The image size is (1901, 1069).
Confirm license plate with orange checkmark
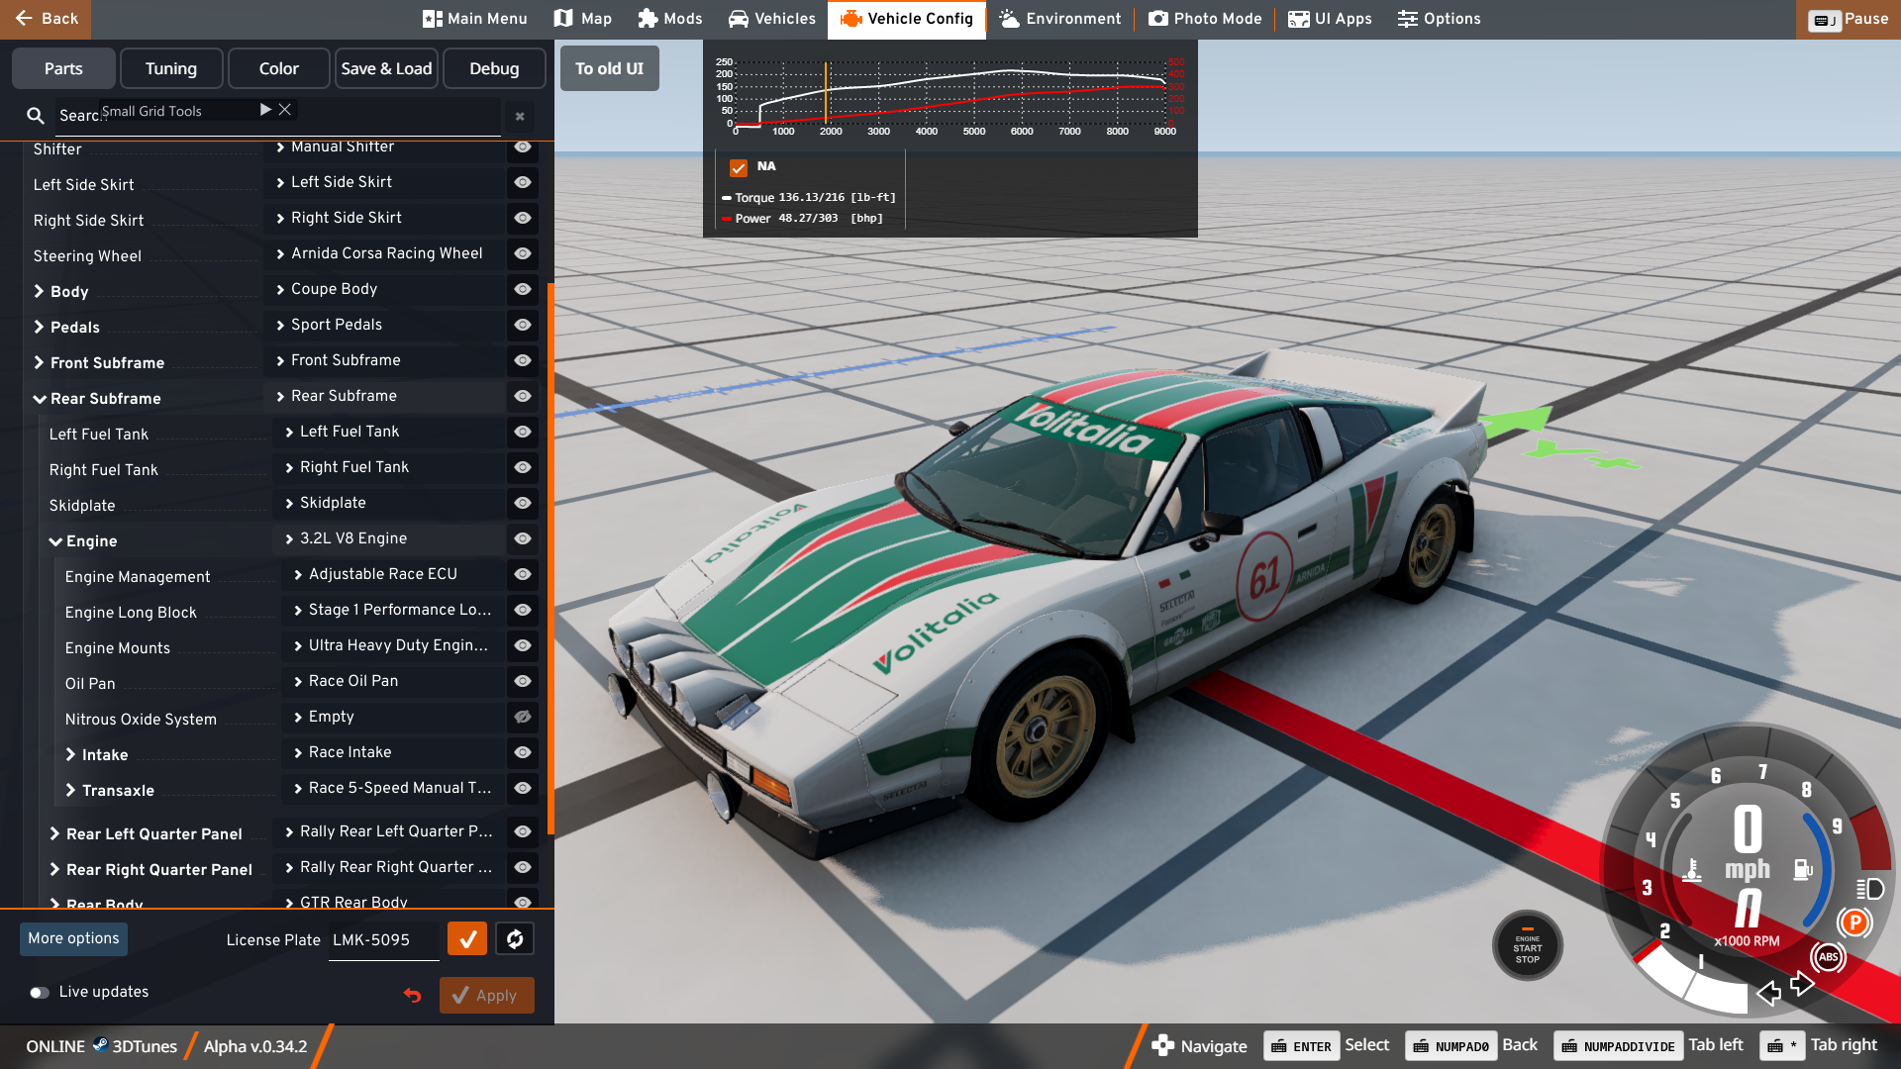(x=467, y=938)
